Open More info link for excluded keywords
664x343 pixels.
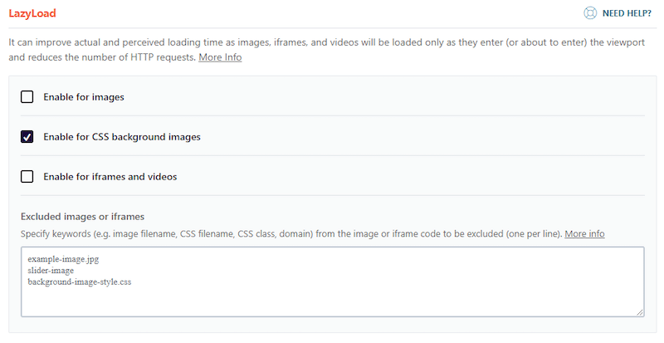click(x=584, y=234)
